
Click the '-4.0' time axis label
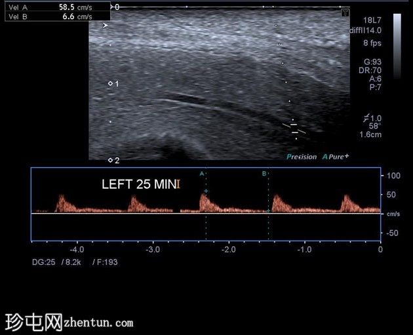(x=77, y=249)
